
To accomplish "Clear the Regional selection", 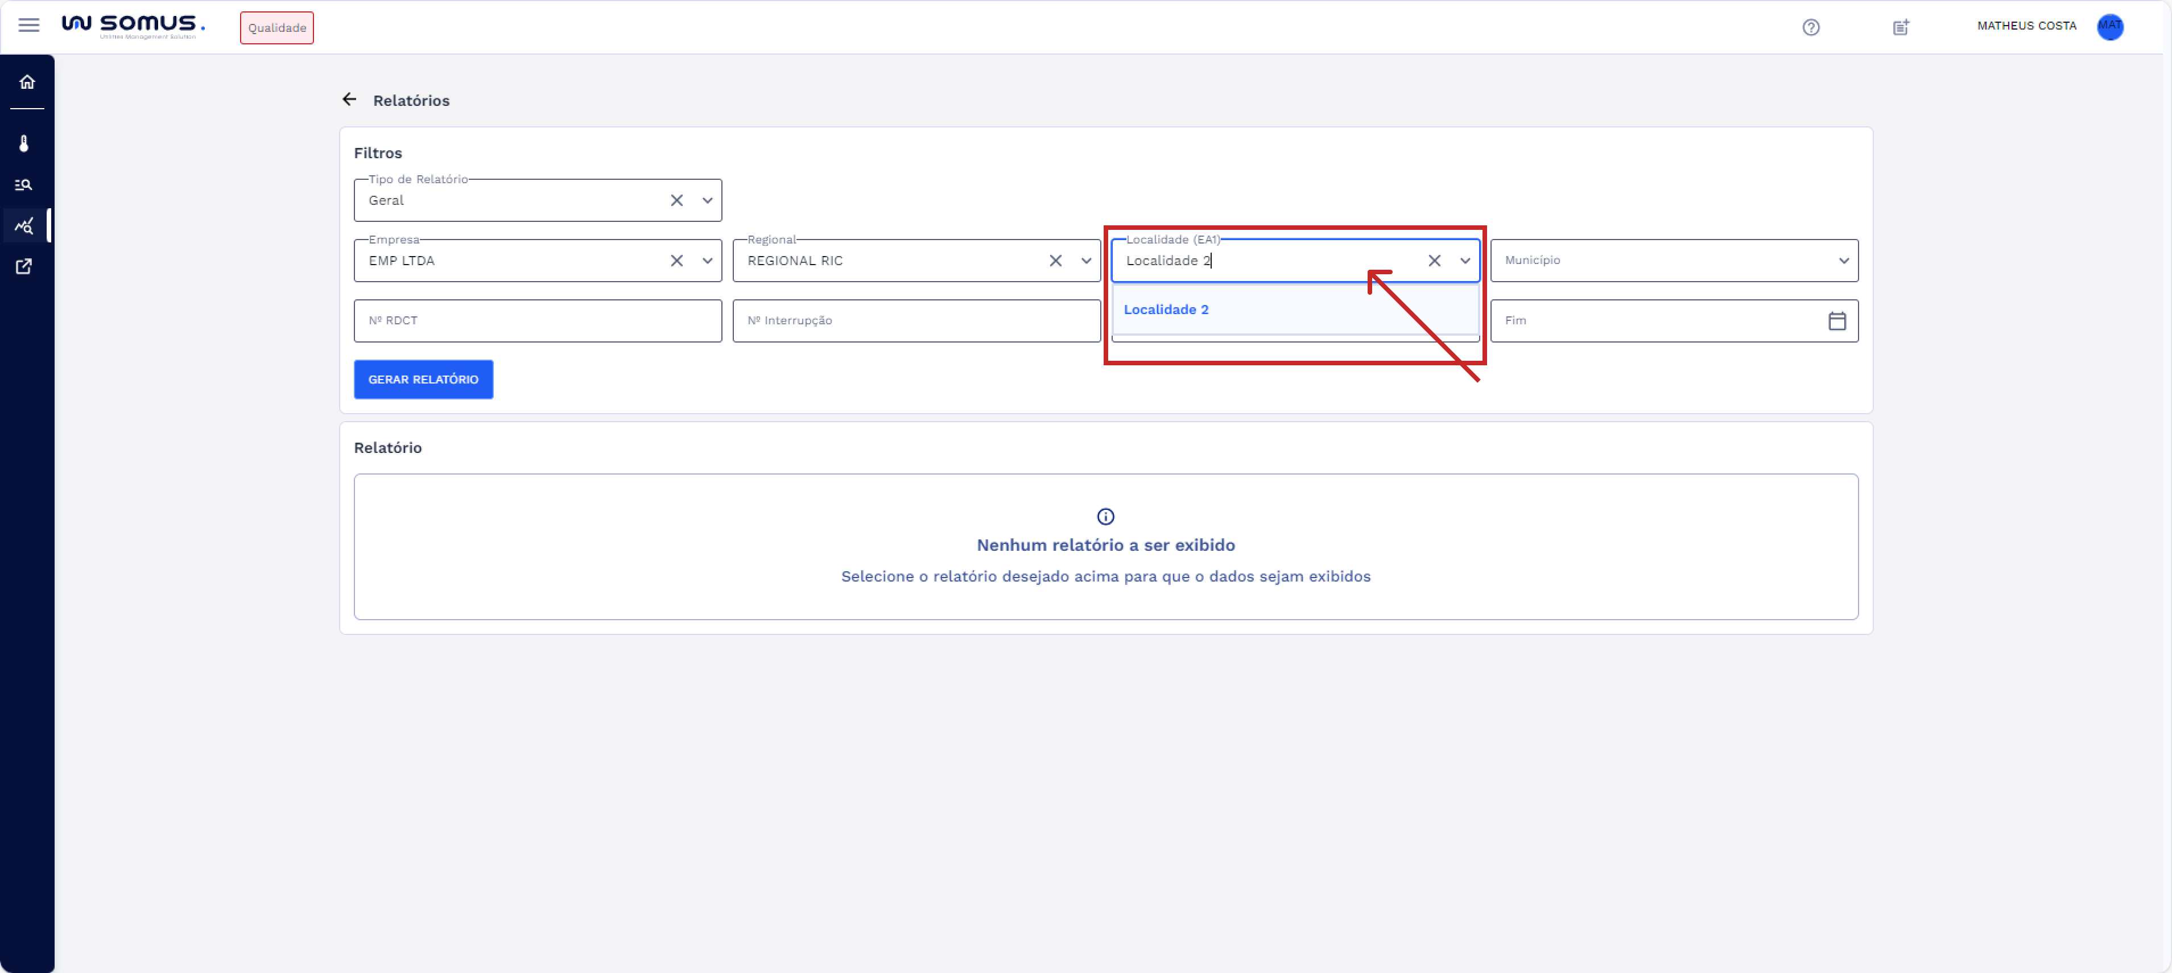I will point(1055,261).
